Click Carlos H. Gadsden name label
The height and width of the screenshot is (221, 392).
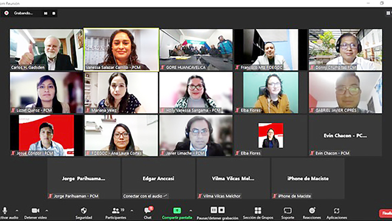[28, 68]
